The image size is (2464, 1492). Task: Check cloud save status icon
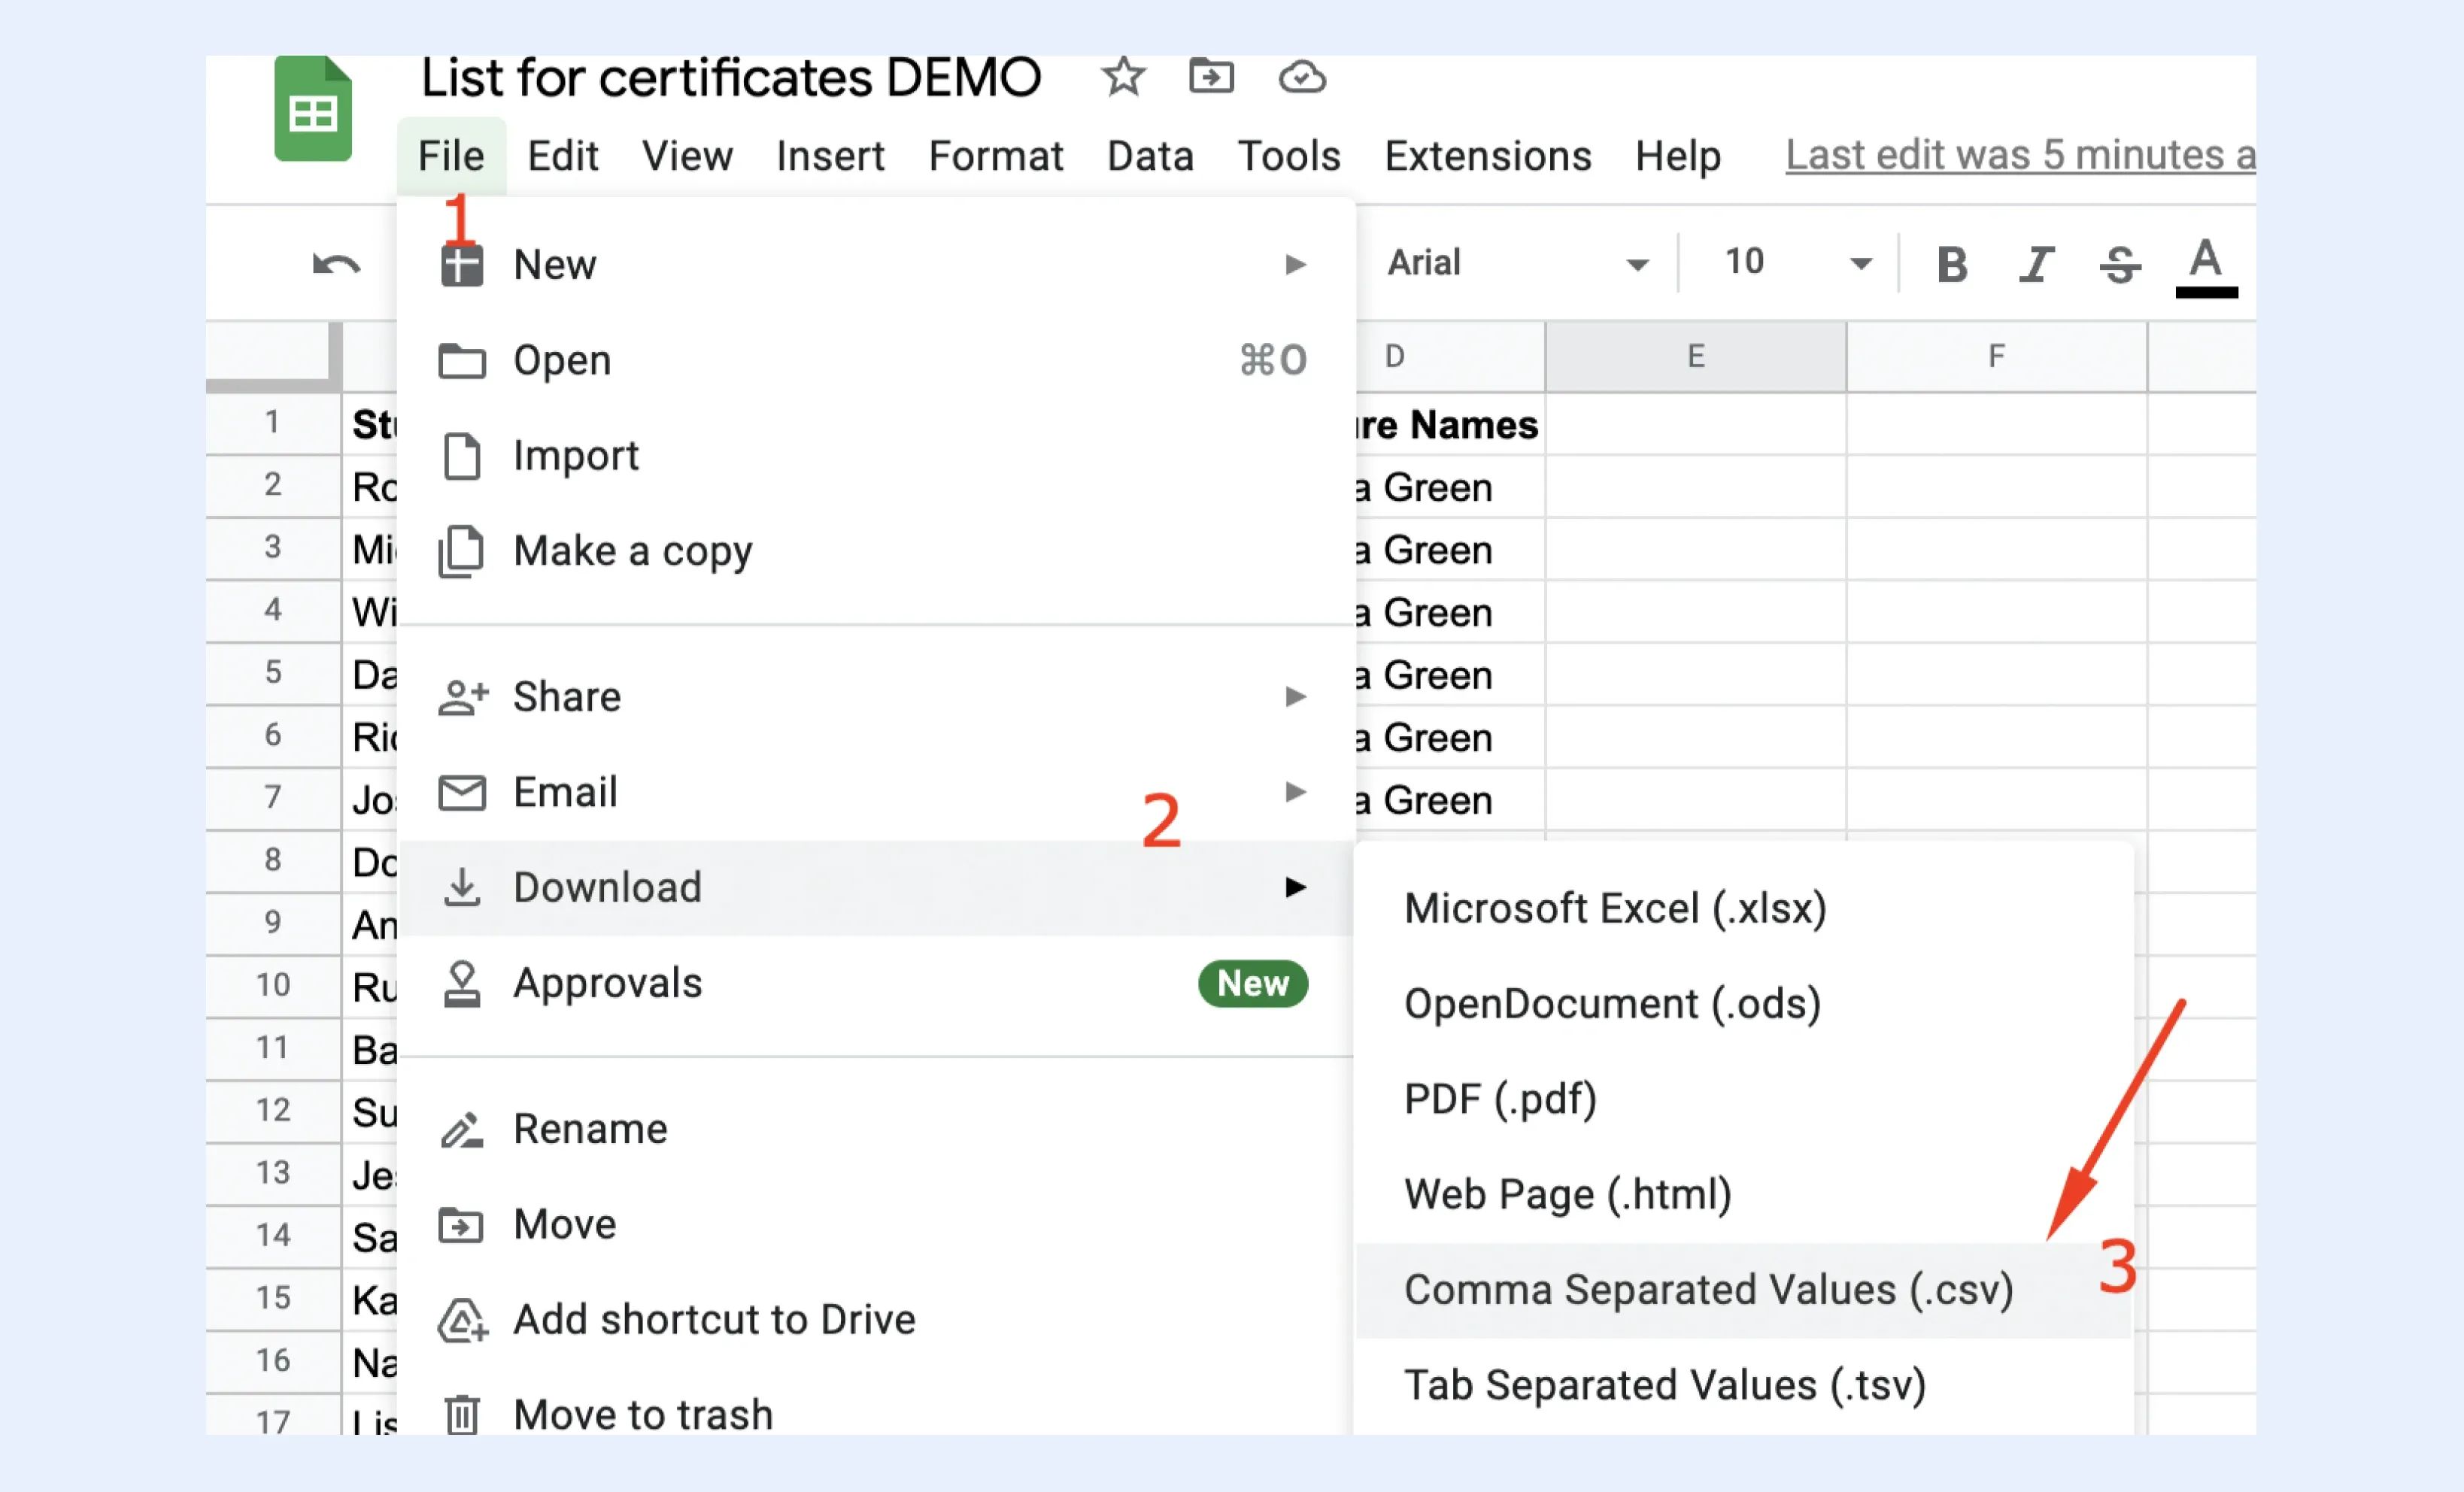tap(1302, 77)
